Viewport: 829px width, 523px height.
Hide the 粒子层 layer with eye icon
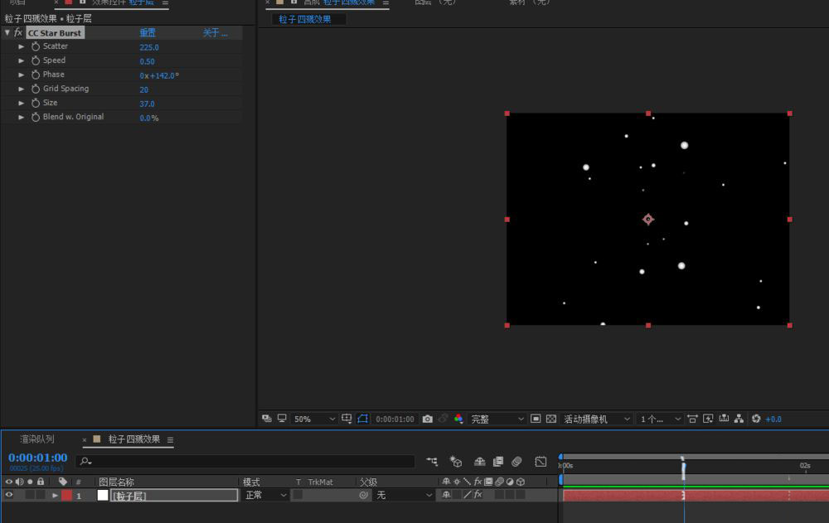click(x=9, y=496)
